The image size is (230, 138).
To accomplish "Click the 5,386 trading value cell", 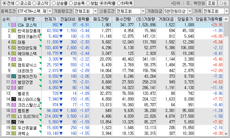I will [x=170, y=48].
